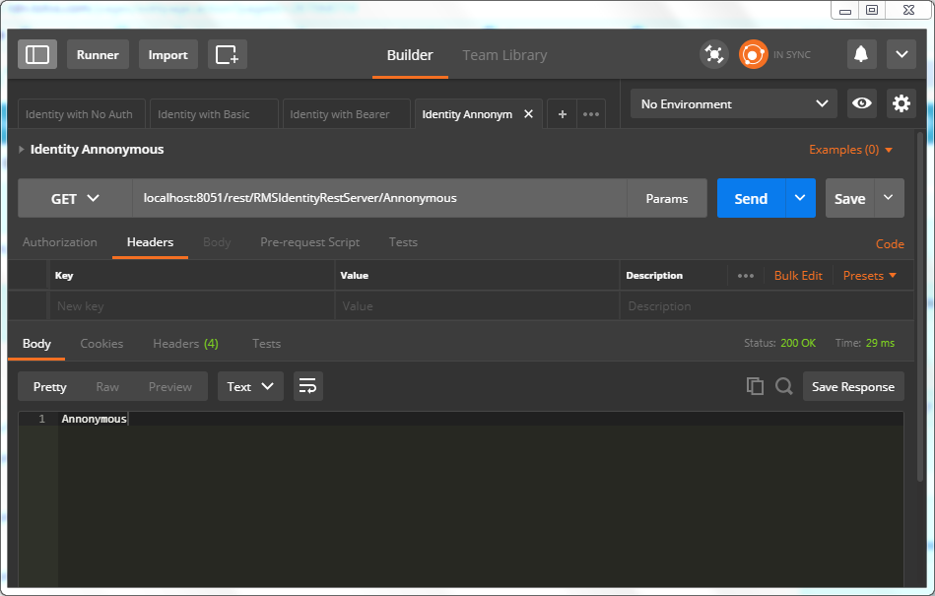The width and height of the screenshot is (935, 596).
Task: Expand Send options arrow
Action: pos(800,198)
